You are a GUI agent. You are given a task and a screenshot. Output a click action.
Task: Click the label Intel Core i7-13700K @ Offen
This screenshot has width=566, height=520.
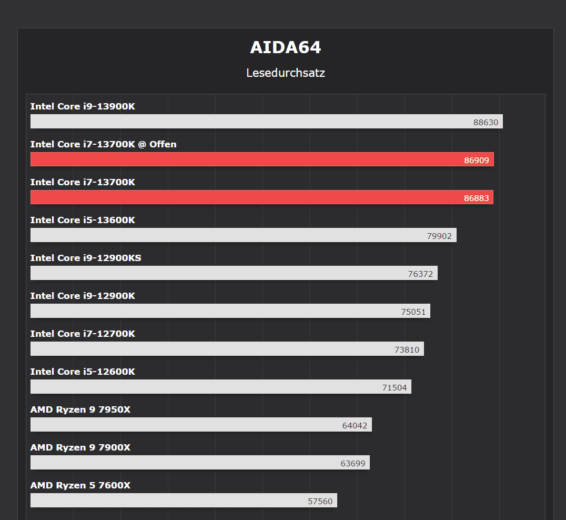tap(103, 144)
